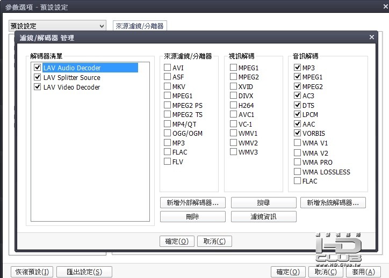Tick MP3 under source filter/splitter
The width and height of the screenshot is (389, 278).
[x=168, y=143]
